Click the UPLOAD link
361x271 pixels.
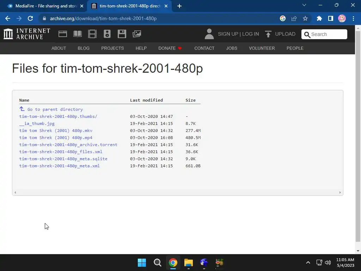(x=285, y=34)
